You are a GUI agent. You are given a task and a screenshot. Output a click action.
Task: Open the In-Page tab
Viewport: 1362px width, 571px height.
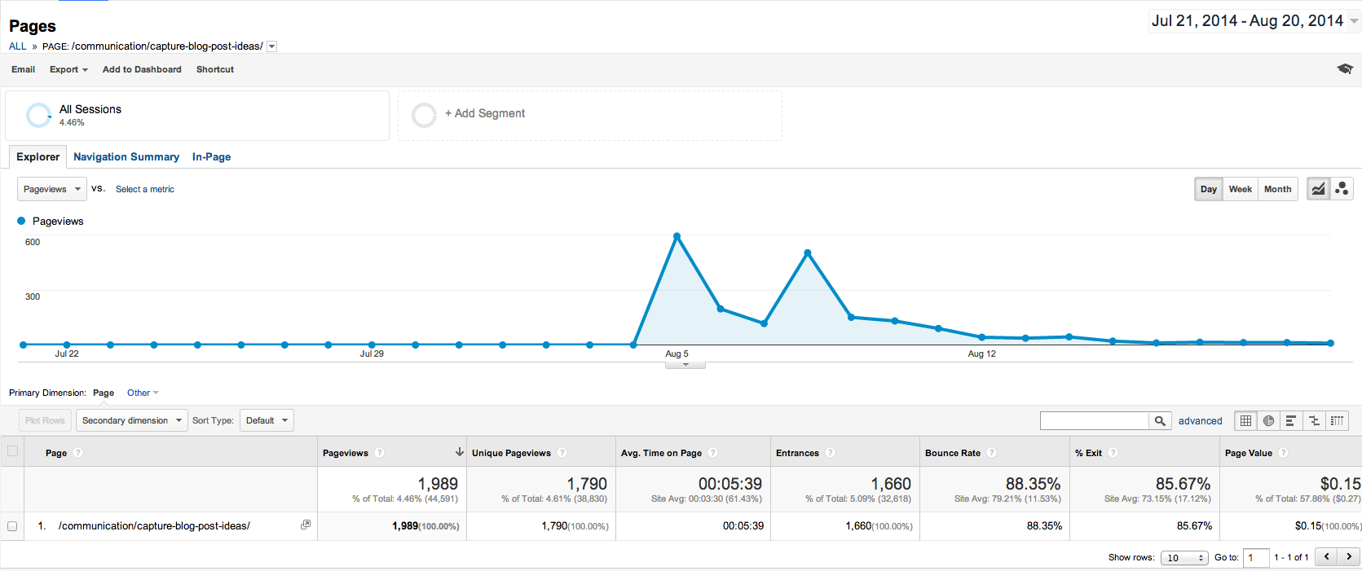click(211, 157)
